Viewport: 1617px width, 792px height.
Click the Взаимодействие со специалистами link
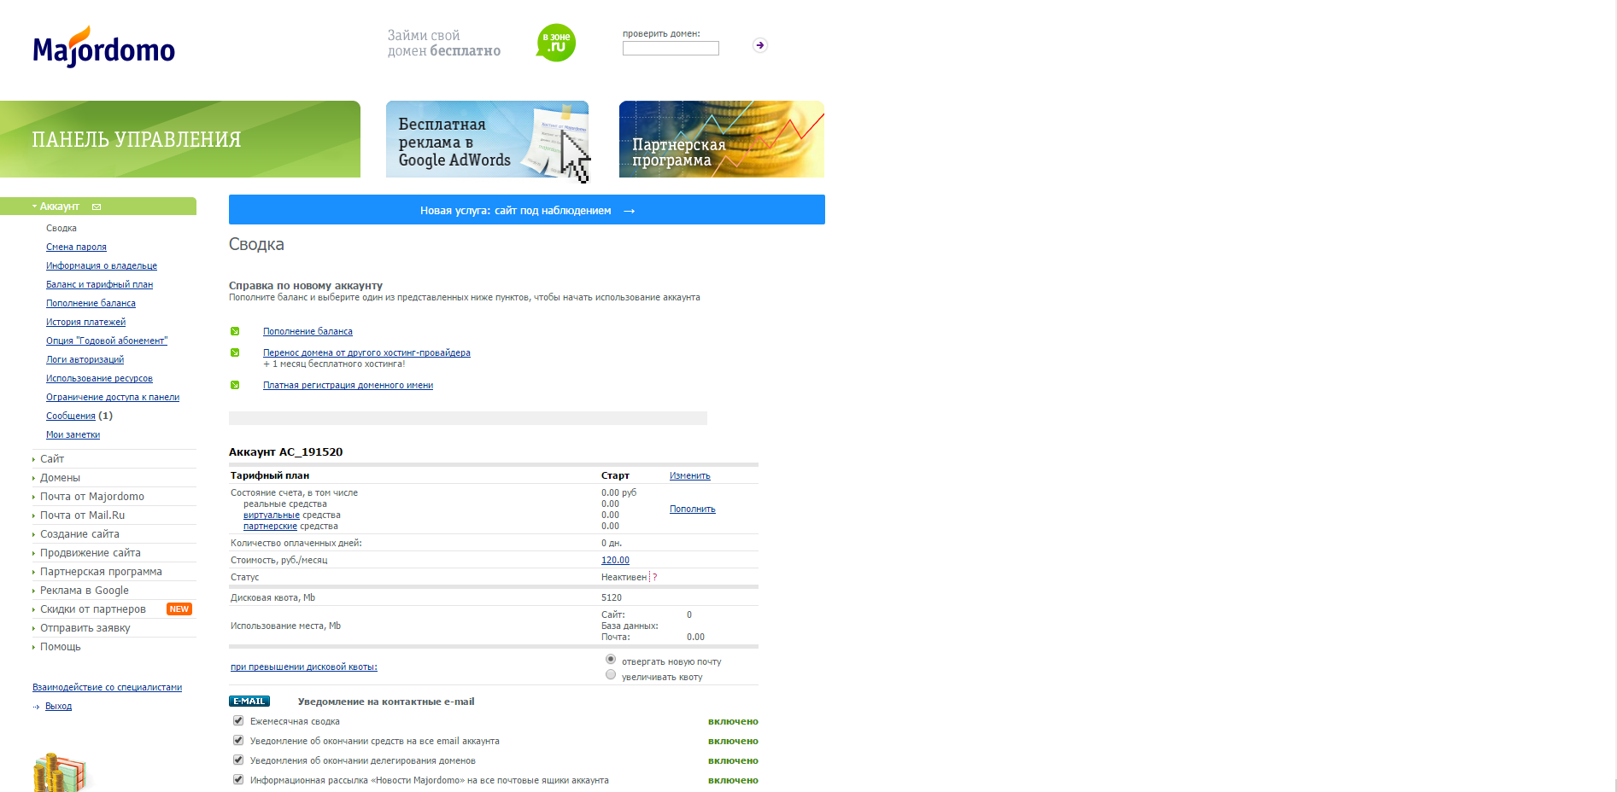point(107,687)
